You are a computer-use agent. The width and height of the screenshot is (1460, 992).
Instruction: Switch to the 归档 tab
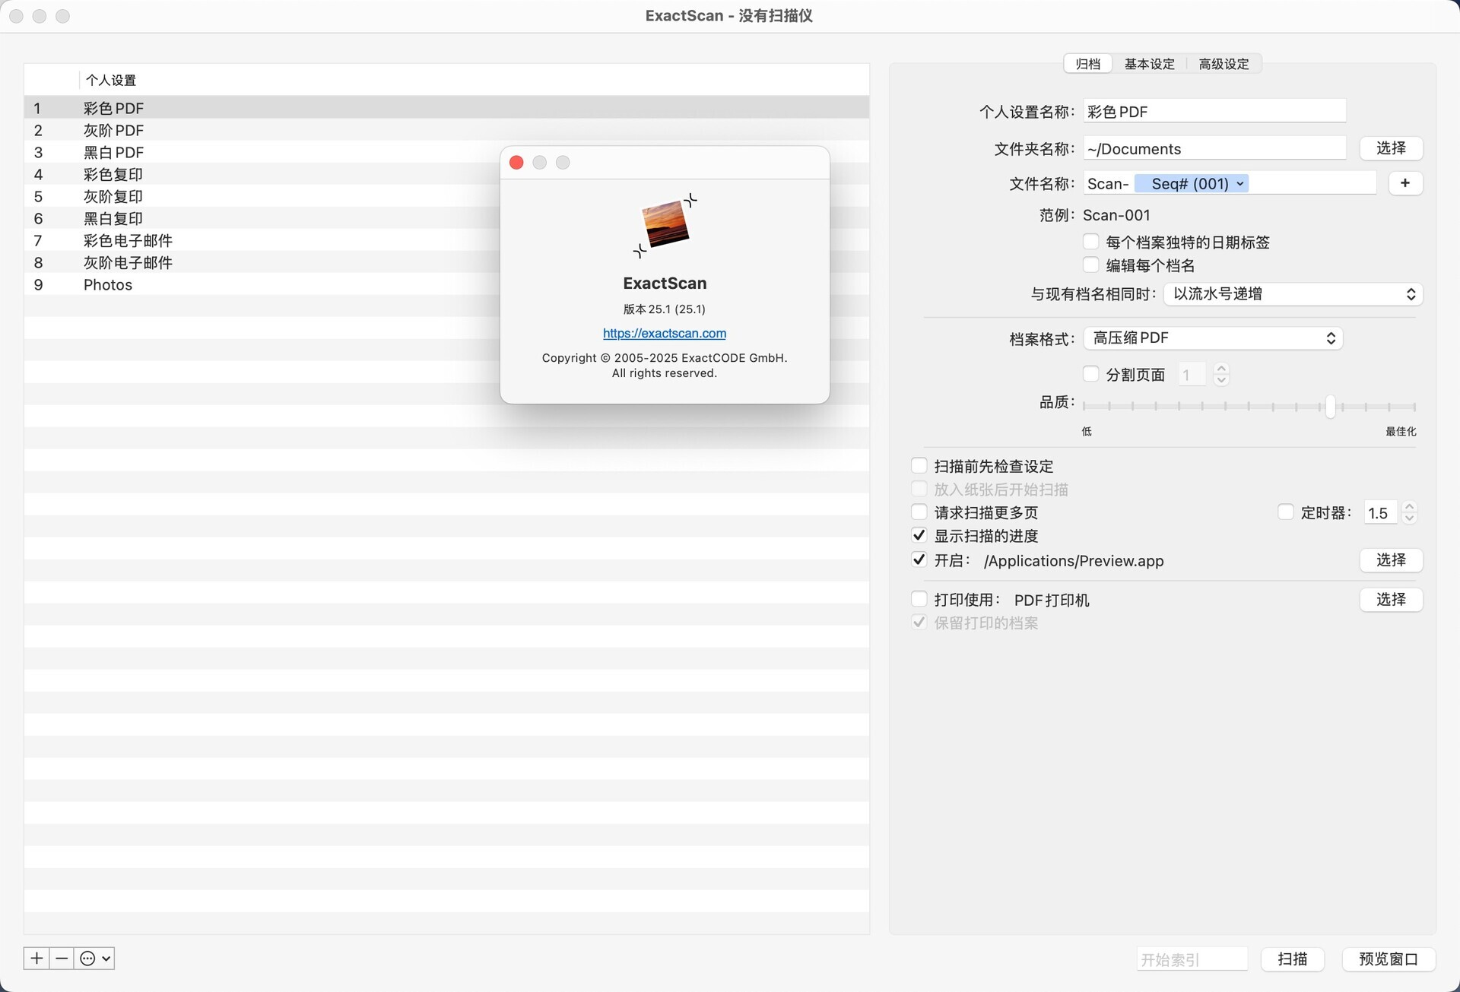(1087, 64)
